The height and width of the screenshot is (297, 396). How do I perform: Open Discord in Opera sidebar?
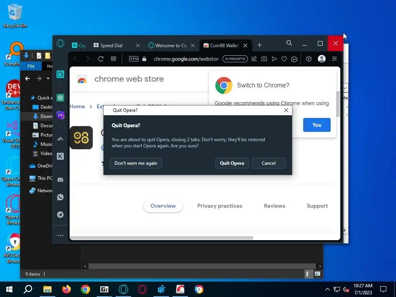60,180
